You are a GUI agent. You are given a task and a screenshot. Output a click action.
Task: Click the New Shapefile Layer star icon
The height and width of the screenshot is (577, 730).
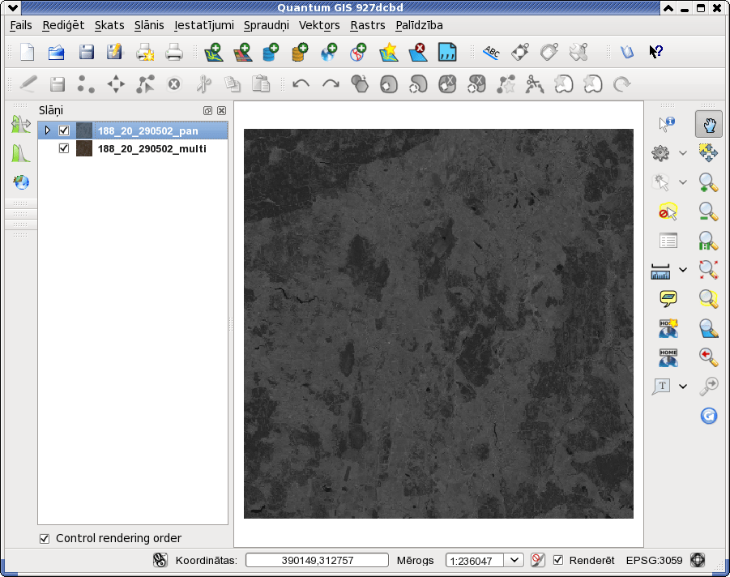[x=389, y=52]
